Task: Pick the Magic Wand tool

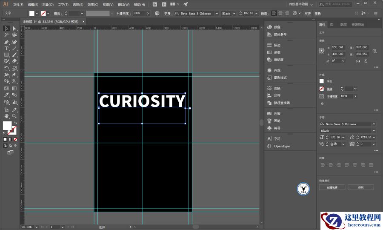Action: point(6,35)
